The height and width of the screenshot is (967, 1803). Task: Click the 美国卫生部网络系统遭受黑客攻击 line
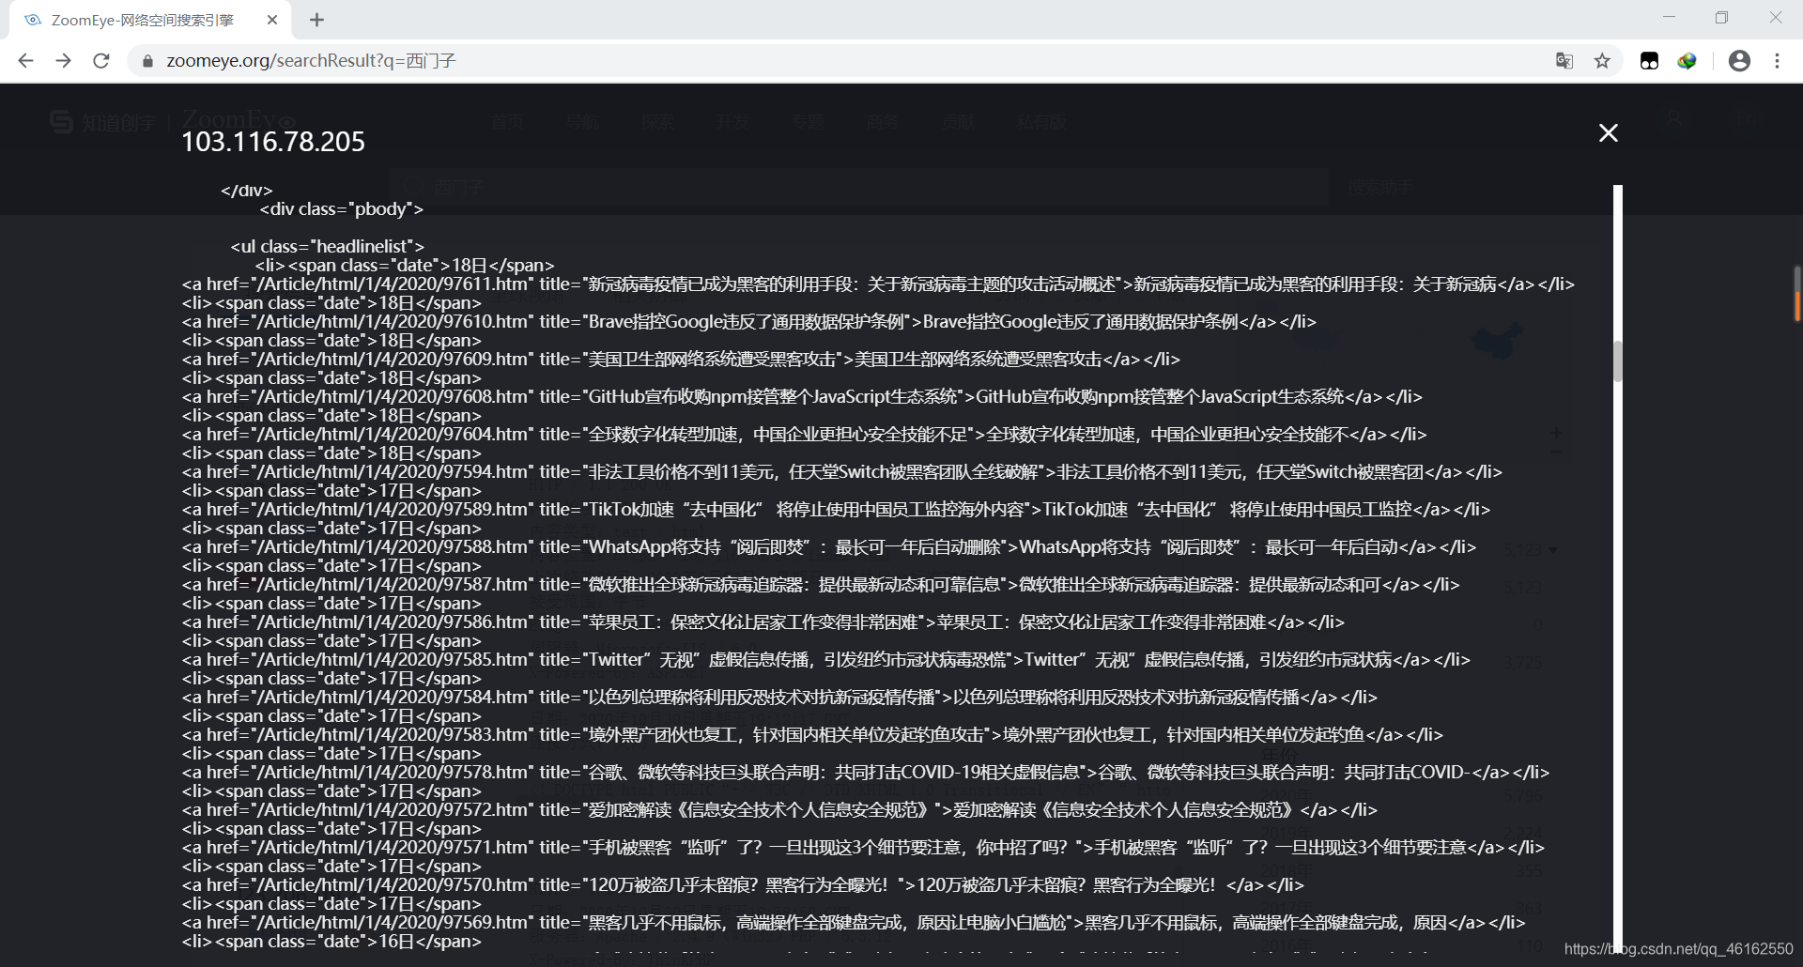(x=681, y=360)
